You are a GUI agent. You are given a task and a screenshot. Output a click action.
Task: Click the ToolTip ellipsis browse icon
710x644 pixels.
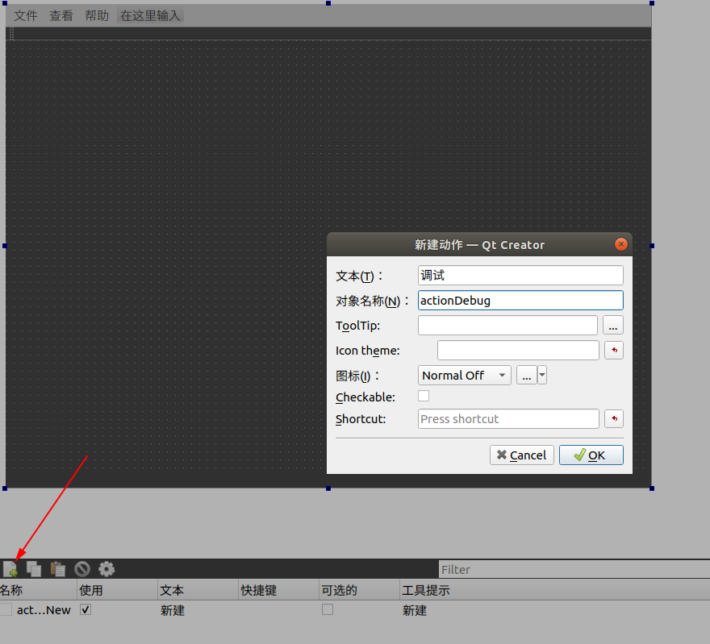click(x=613, y=325)
